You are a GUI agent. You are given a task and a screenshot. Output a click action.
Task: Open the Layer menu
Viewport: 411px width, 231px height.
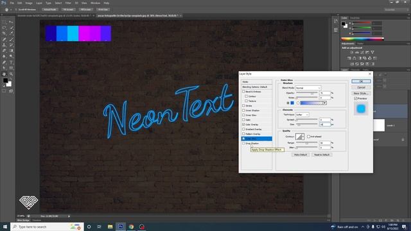pos(39,3)
